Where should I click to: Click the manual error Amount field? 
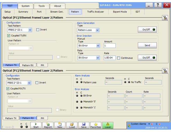click(x=110, y=46)
